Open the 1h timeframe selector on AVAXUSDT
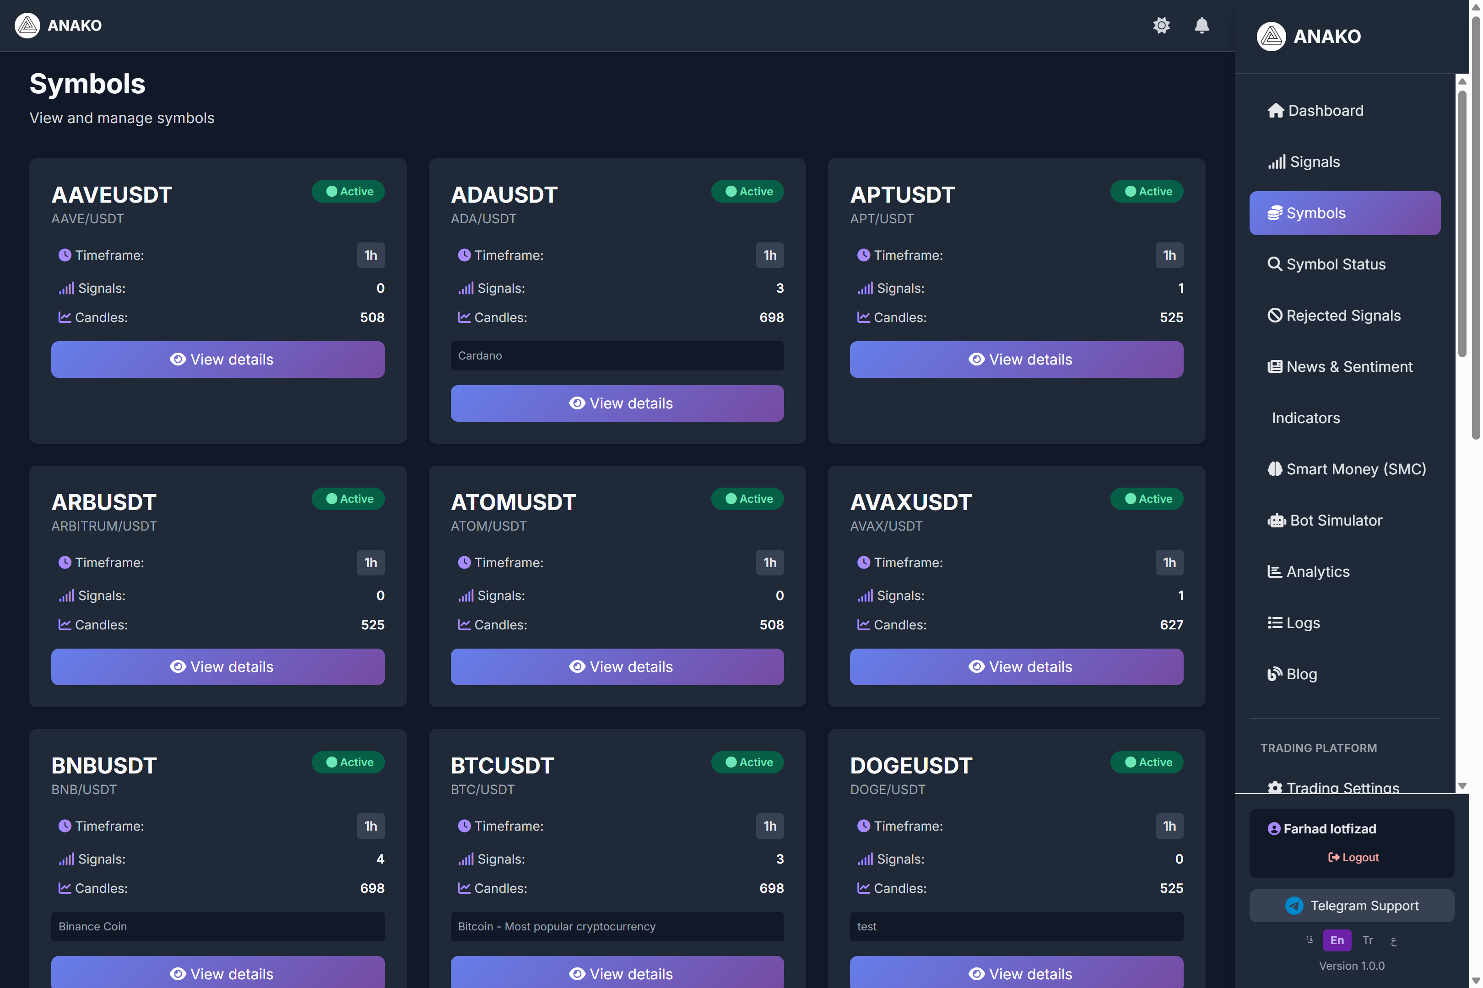Image resolution: width=1483 pixels, height=988 pixels. click(1169, 562)
